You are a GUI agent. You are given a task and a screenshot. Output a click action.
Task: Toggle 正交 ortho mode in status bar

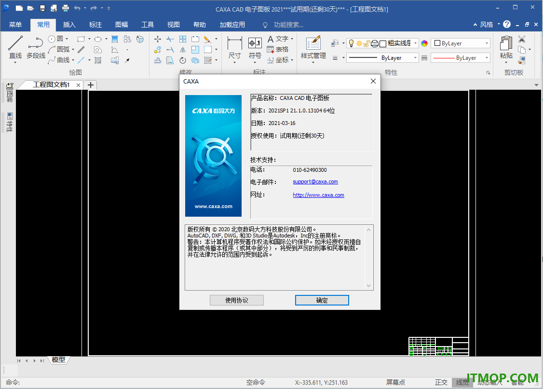tap(441, 382)
